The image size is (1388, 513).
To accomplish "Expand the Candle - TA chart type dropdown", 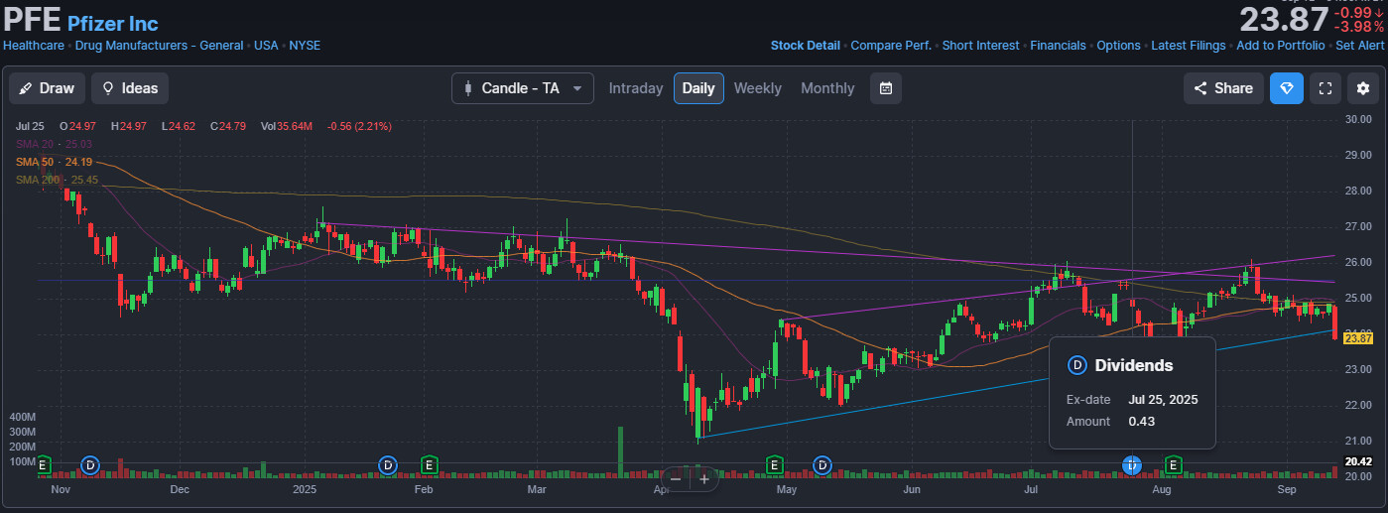I will (523, 88).
